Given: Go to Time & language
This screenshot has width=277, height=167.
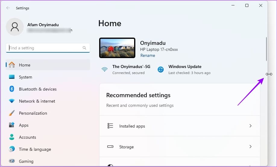Looking at the screenshot, I should click(x=48, y=149).
